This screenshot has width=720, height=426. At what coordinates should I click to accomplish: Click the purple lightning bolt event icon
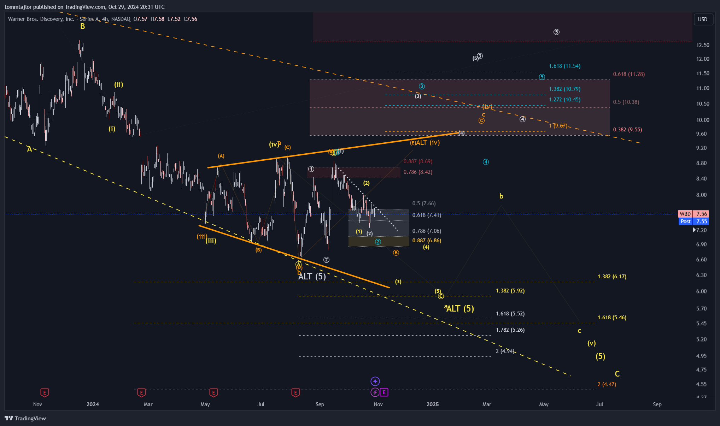coord(375,392)
